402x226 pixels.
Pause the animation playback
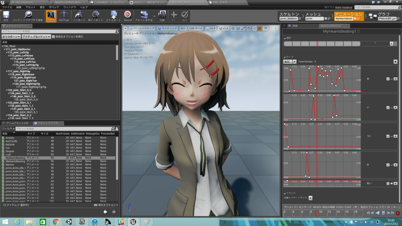(x=383, y=213)
